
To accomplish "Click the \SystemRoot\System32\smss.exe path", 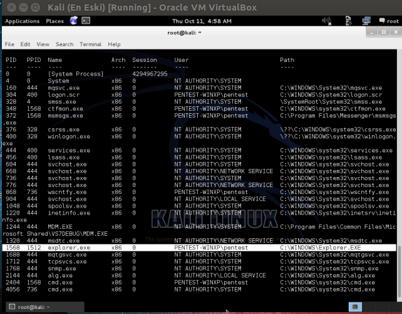I will click(x=331, y=102).
